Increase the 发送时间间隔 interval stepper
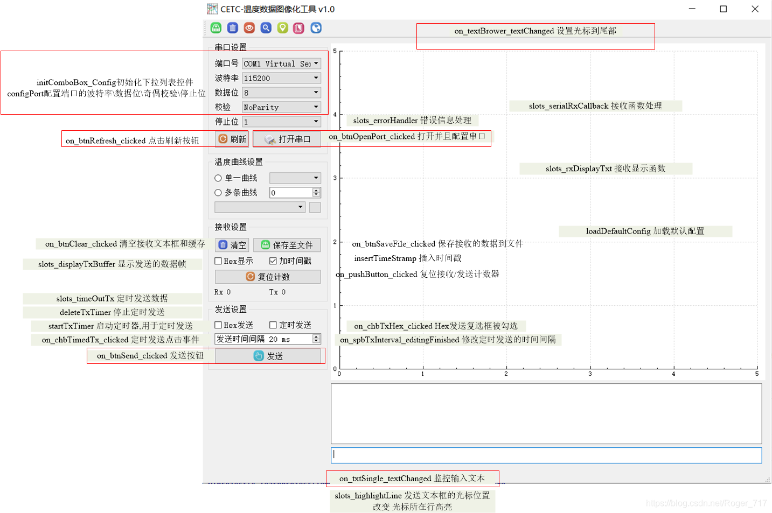The height and width of the screenshot is (513, 772). point(316,336)
